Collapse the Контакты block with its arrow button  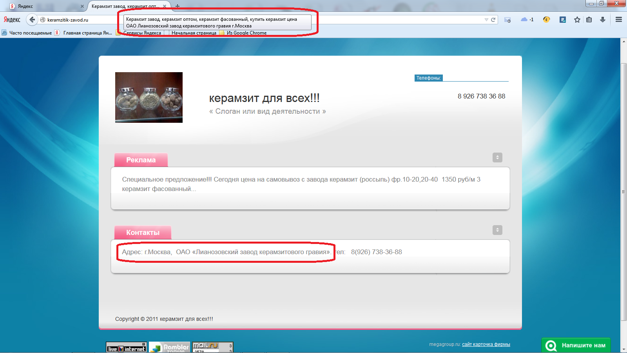497,230
